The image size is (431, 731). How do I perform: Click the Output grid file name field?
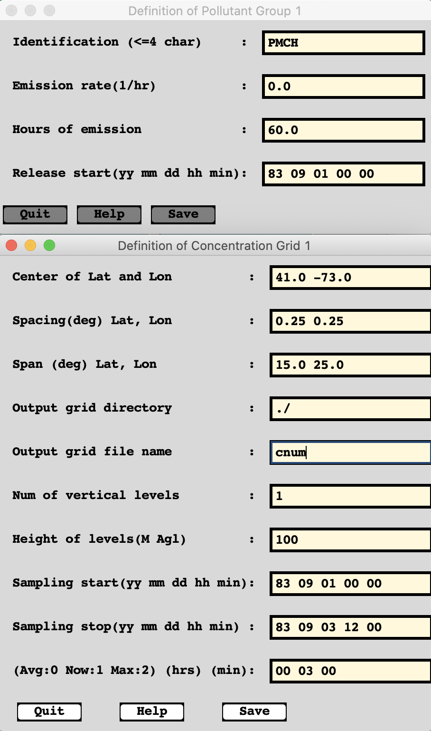point(350,452)
